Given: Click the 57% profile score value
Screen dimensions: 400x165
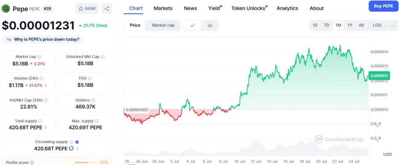Looking at the screenshot, I should click(x=104, y=162).
